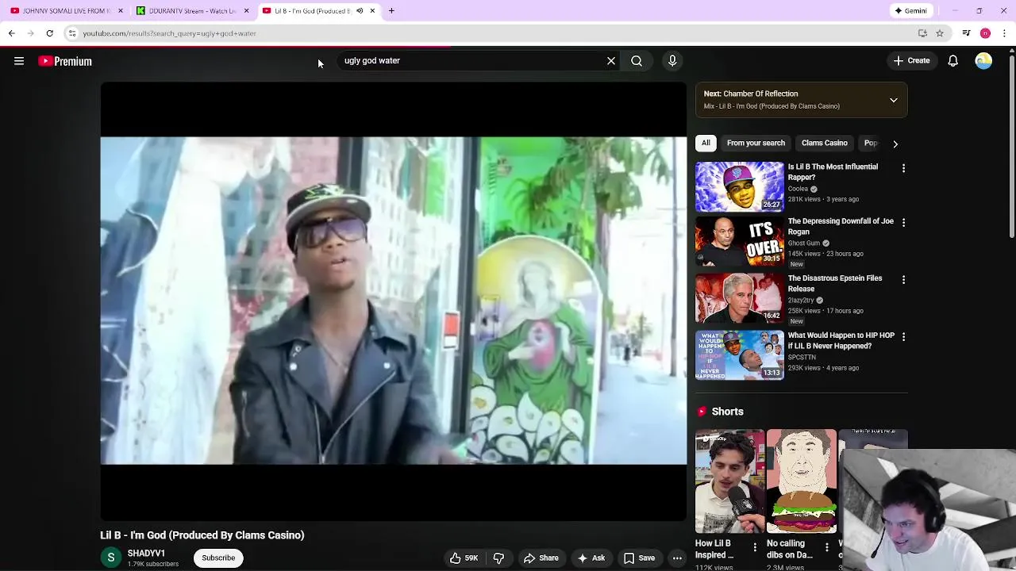This screenshot has width=1016, height=571.
Task: Show more filter chips with the right chevron
Action: 895,144
